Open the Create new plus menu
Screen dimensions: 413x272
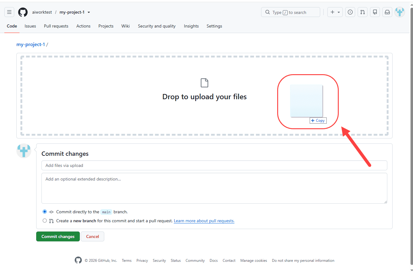335,12
